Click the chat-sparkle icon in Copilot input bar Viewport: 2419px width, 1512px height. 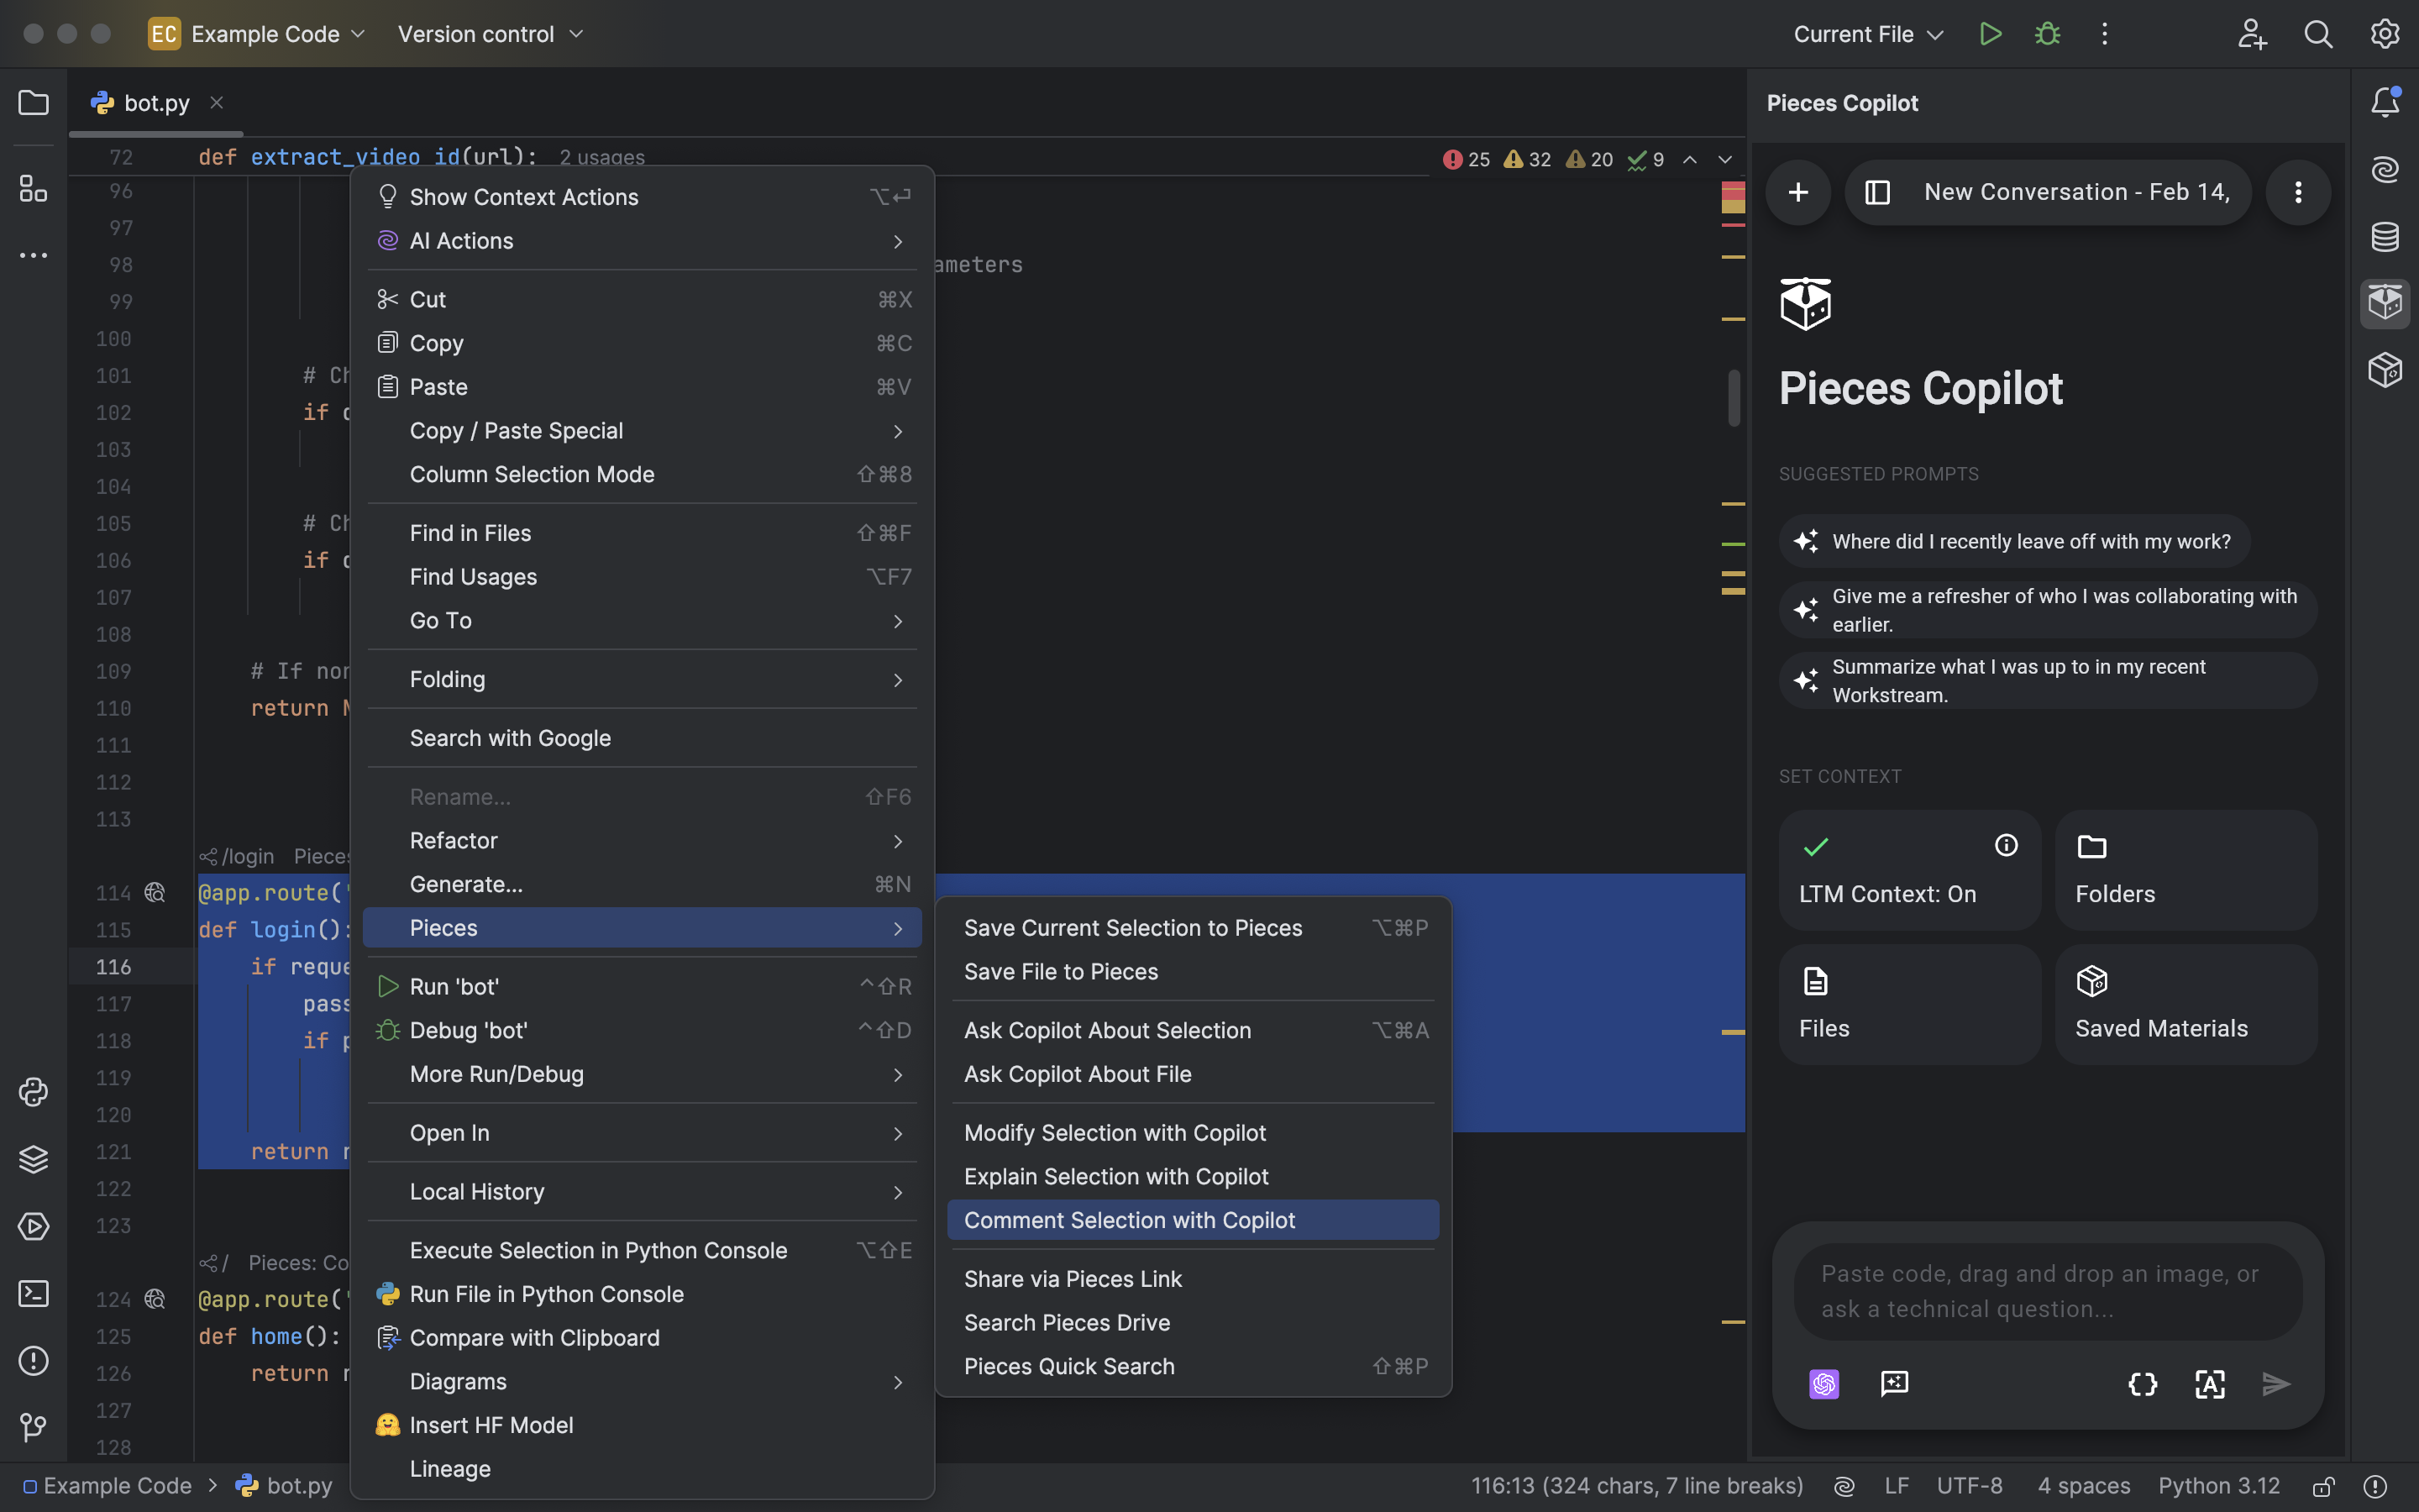[x=1894, y=1384]
